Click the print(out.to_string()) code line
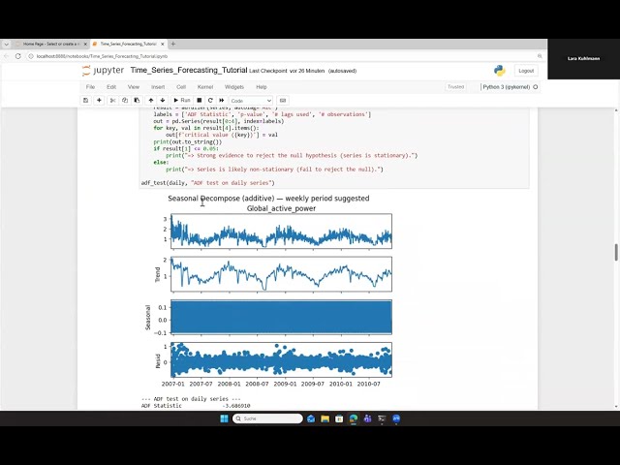 point(188,141)
